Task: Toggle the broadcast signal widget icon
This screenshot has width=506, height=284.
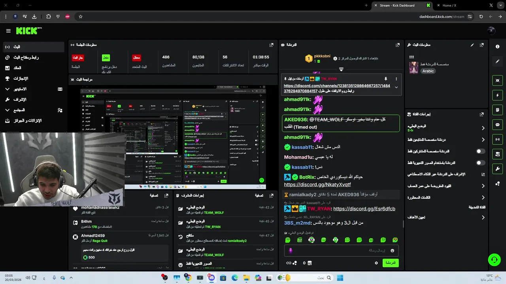Action: (497, 139)
